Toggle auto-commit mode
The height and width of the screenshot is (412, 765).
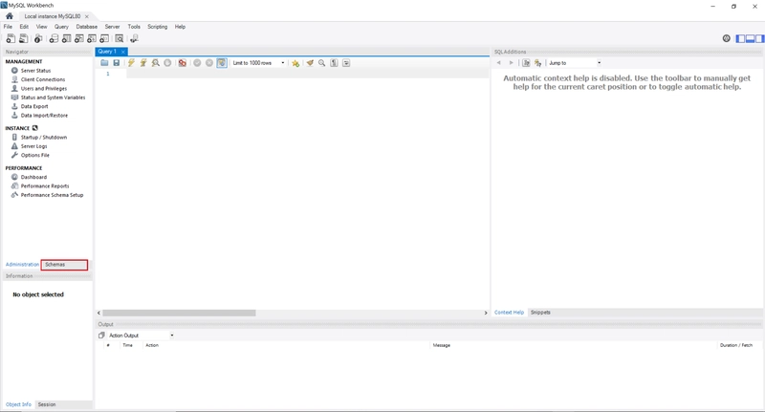[x=222, y=63]
